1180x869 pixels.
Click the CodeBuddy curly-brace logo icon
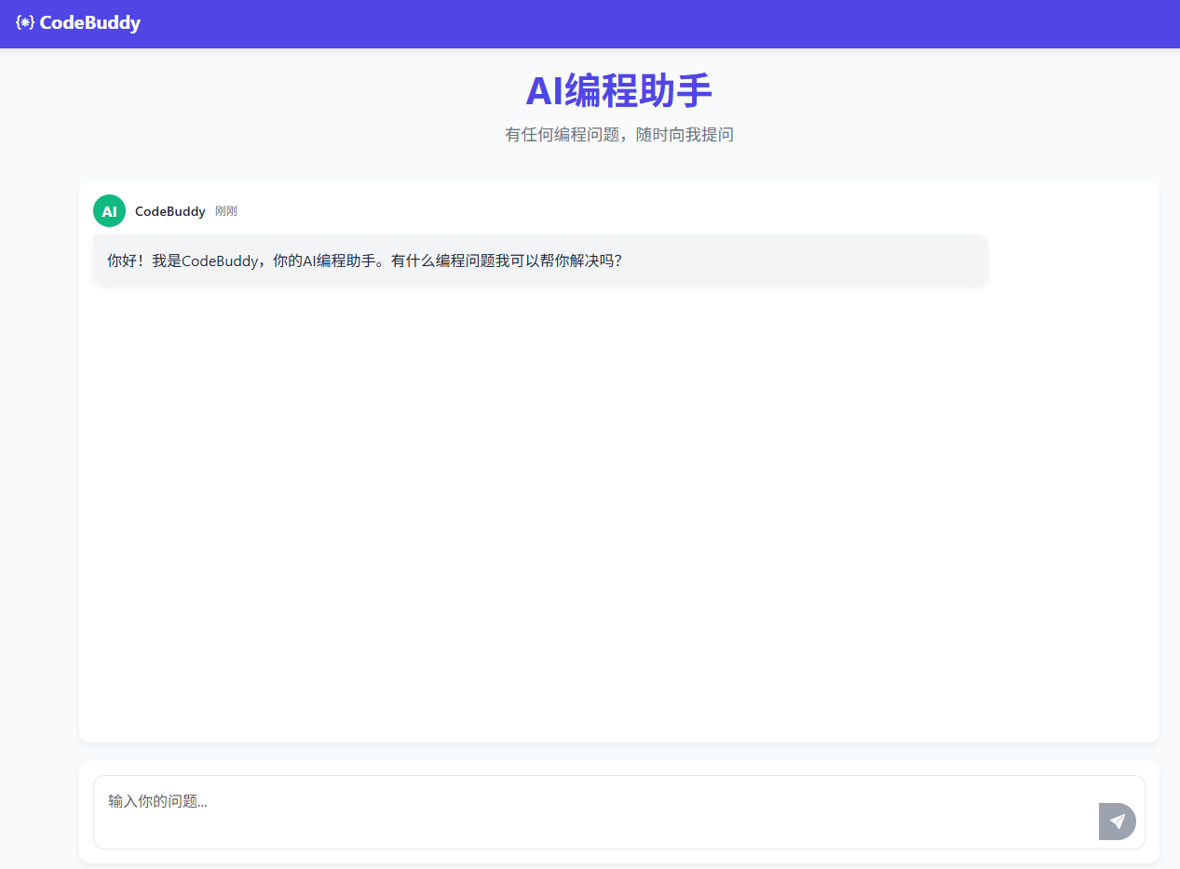coord(25,23)
